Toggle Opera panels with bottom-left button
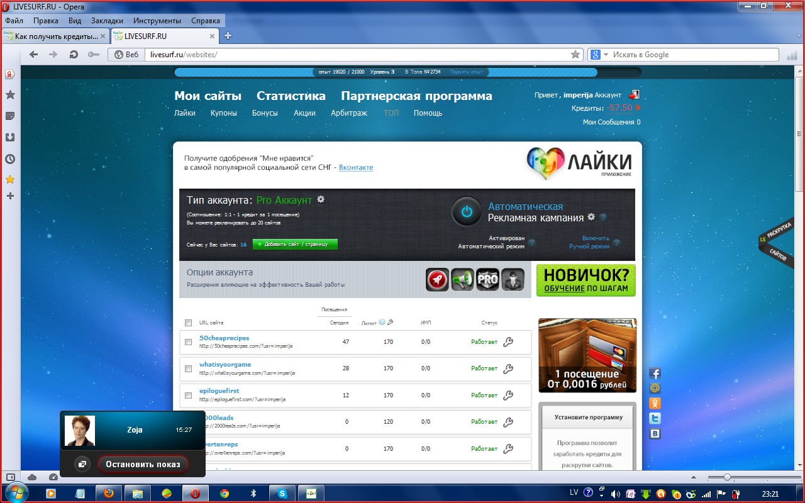 [x=10, y=477]
